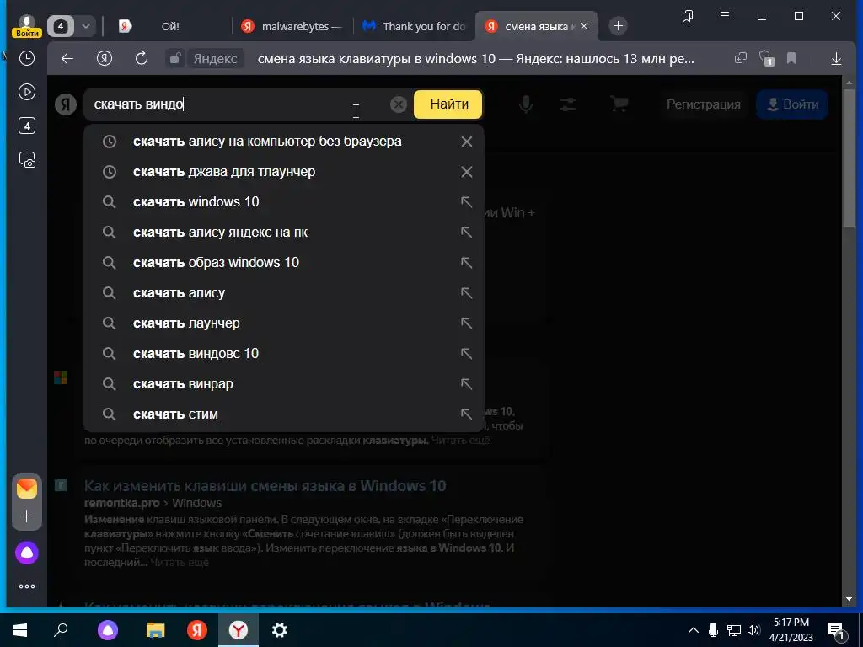Click the Регистрация link

click(704, 104)
